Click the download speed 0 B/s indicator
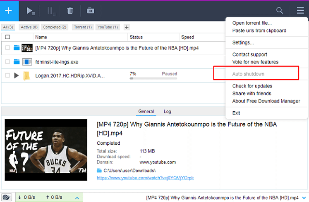 26,197
